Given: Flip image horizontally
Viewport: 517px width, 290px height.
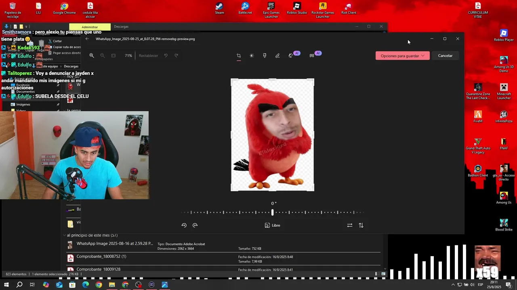Looking at the screenshot, I should click(x=350, y=225).
